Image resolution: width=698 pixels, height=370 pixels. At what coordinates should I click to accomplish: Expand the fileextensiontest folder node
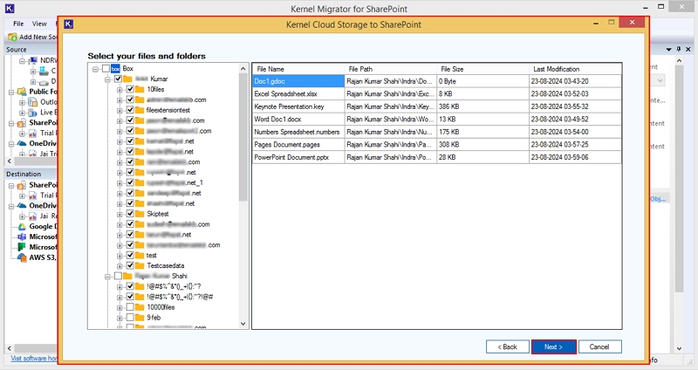(x=120, y=111)
